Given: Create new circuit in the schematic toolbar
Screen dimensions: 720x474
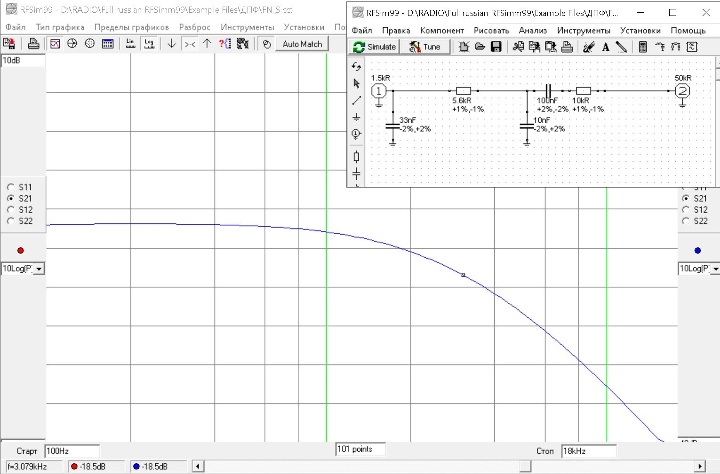Looking at the screenshot, I should (x=464, y=47).
